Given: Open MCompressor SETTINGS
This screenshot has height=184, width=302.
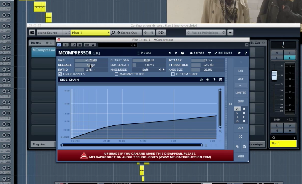Looking at the screenshot, I should [223, 53].
